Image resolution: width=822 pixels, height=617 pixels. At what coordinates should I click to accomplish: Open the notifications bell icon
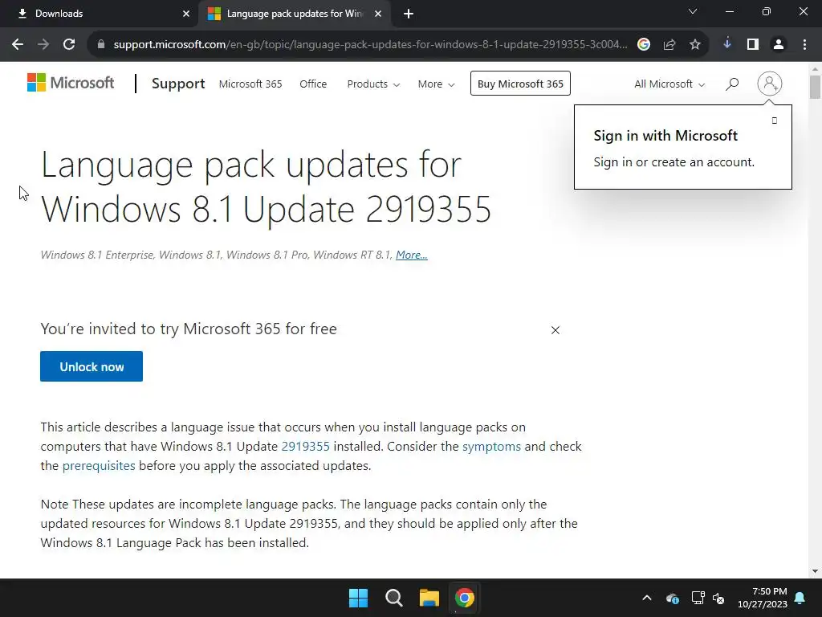800,598
